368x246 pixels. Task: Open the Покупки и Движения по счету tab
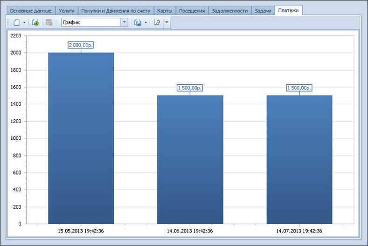click(116, 11)
